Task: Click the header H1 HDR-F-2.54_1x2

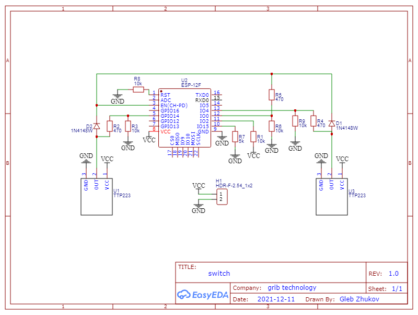Action: pyautogui.click(x=222, y=196)
